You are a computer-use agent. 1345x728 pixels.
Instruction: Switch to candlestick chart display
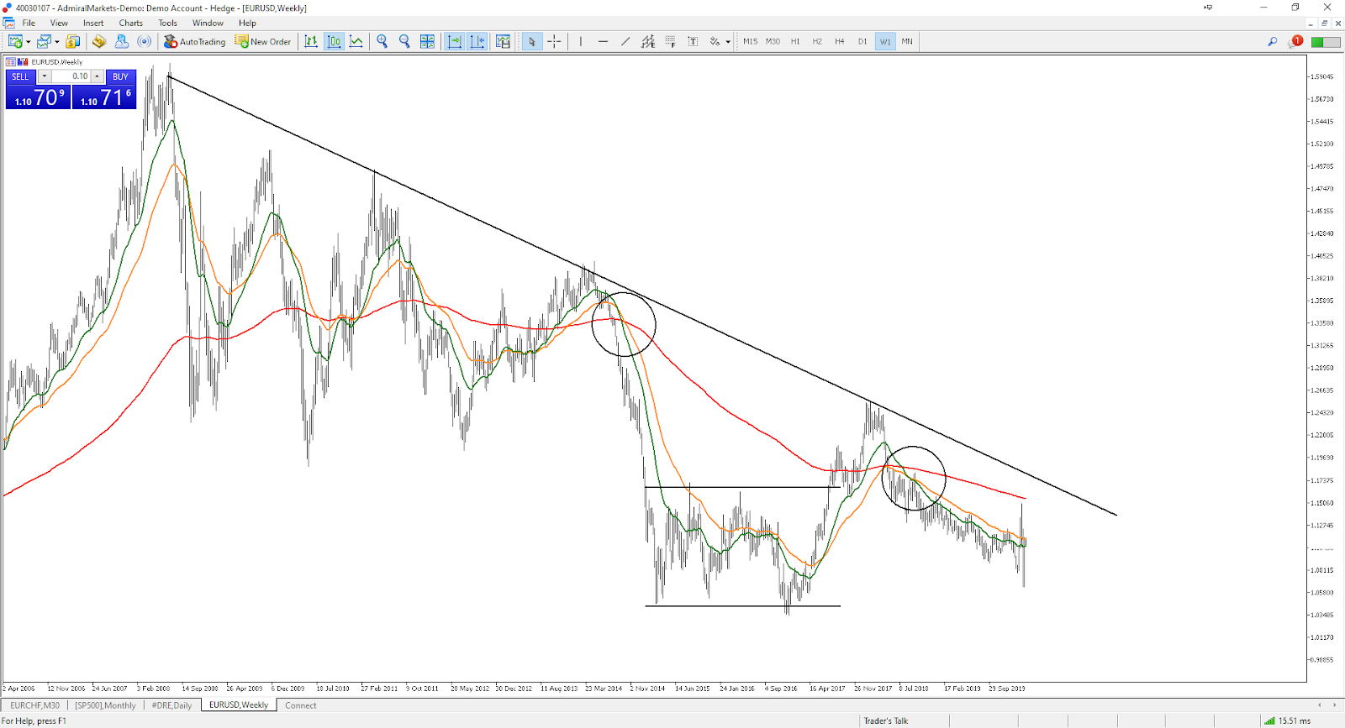(x=334, y=41)
